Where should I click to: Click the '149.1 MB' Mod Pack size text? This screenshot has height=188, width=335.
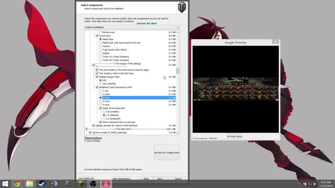pyautogui.click(x=171, y=129)
